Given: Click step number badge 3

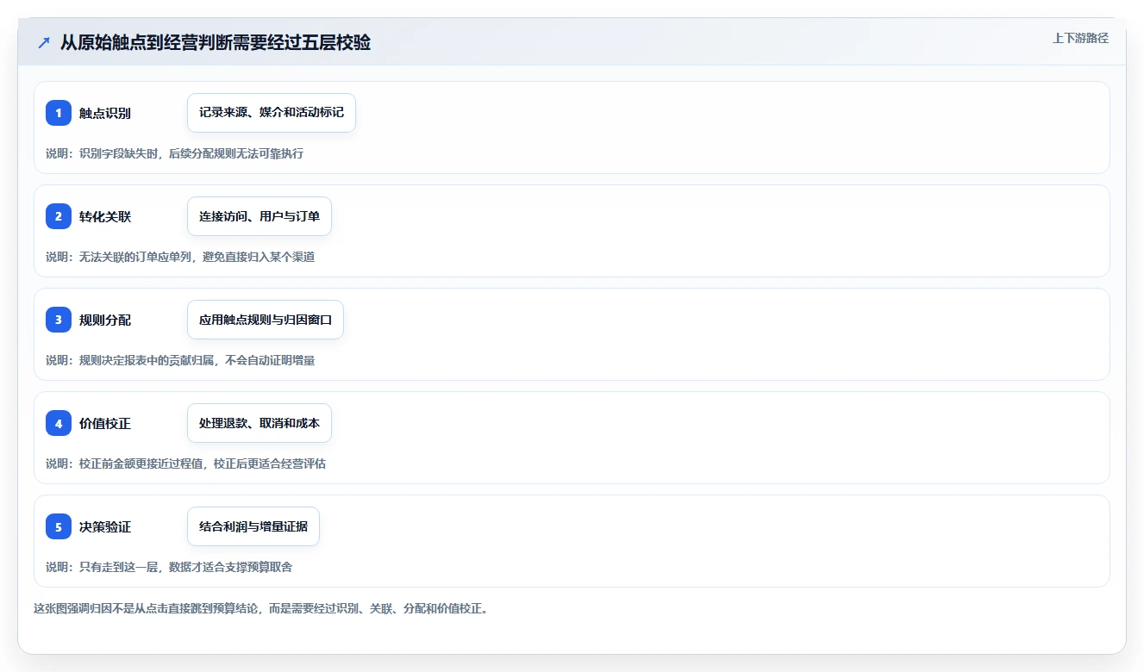Looking at the screenshot, I should [x=59, y=320].
